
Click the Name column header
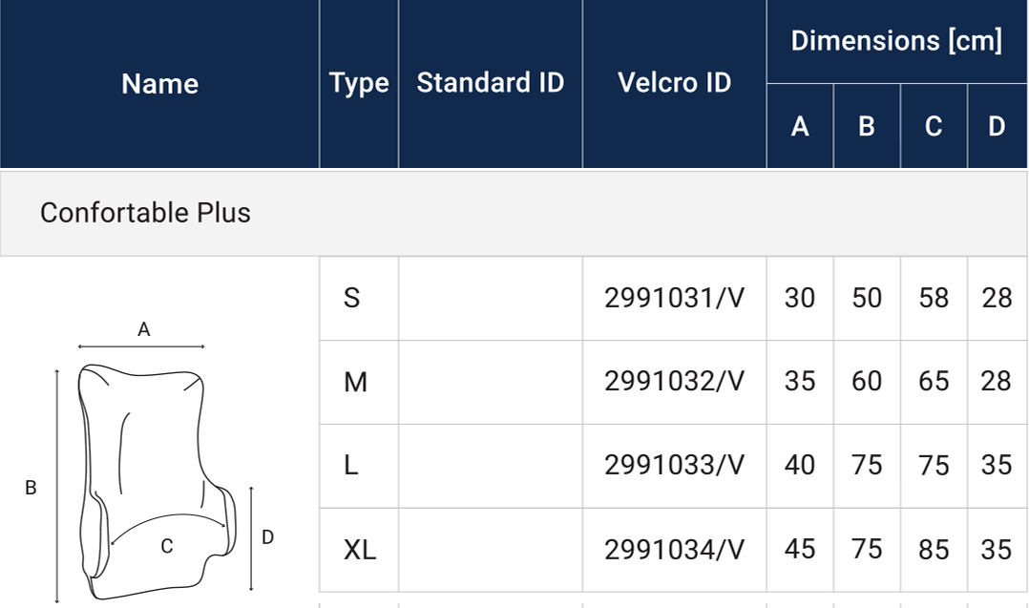(159, 84)
